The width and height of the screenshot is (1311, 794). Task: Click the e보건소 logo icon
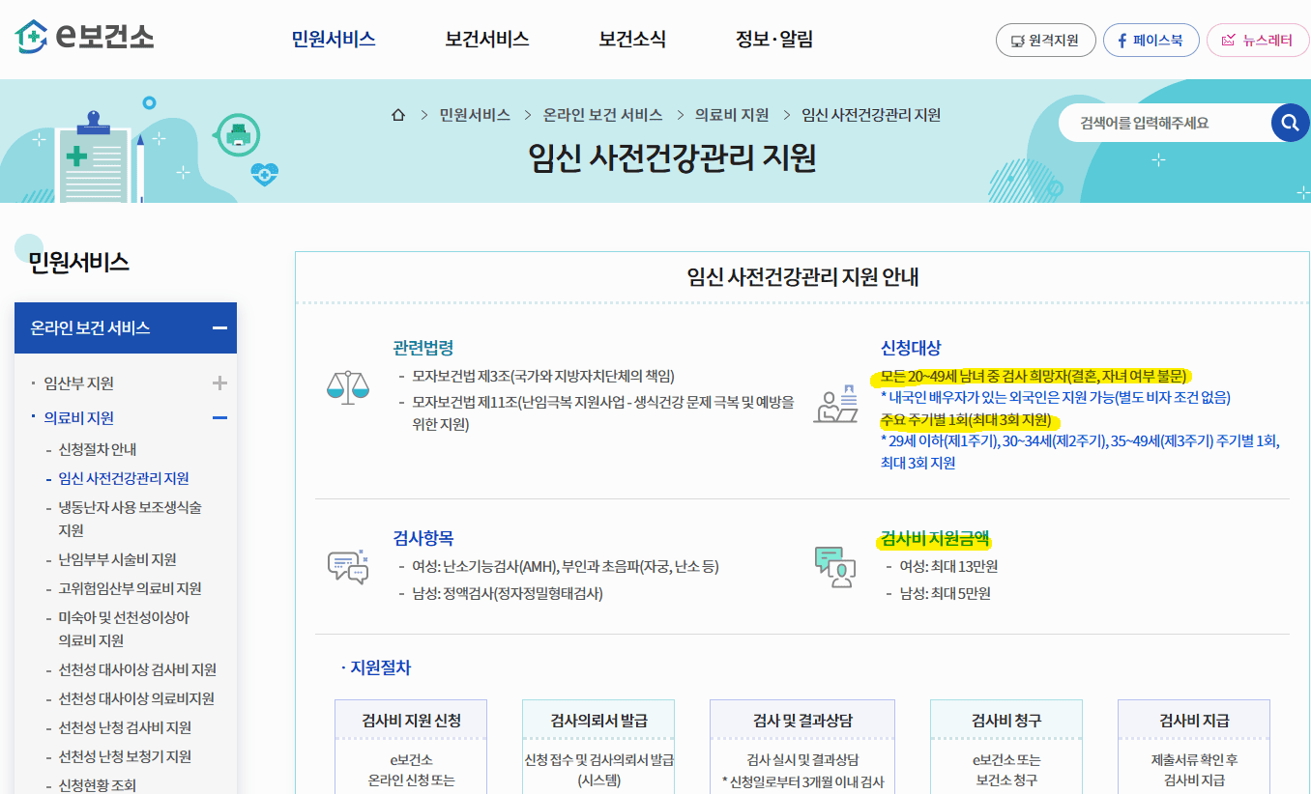(30, 39)
